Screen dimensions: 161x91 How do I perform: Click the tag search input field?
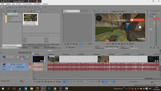[41, 35]
